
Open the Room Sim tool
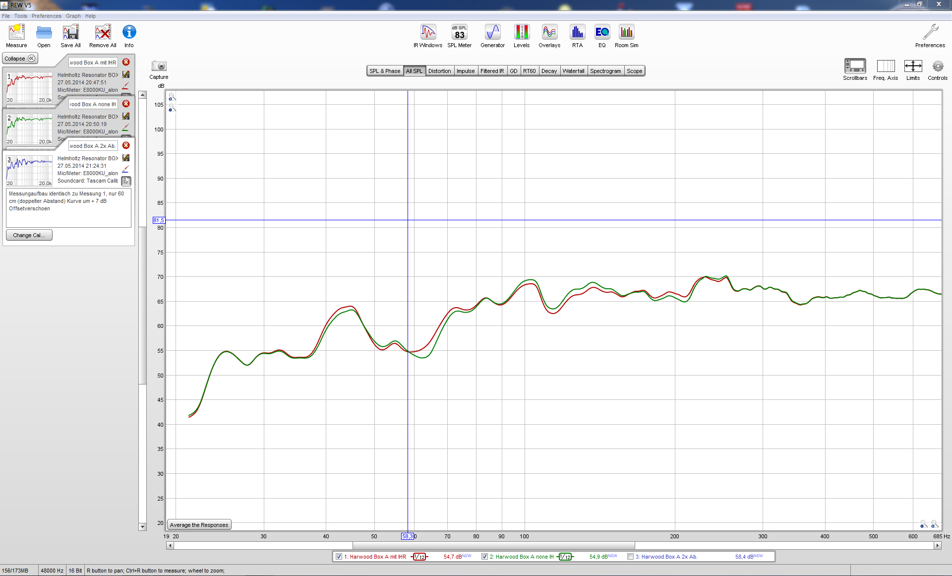click(627, 36)
